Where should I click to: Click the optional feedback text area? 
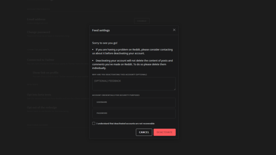click(134, 84)
